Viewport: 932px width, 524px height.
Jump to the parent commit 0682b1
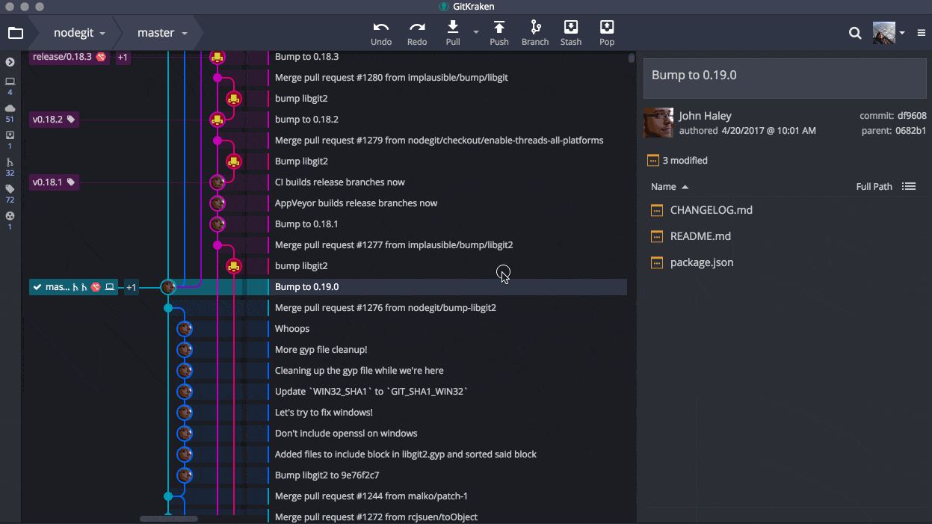click(912, 131)
